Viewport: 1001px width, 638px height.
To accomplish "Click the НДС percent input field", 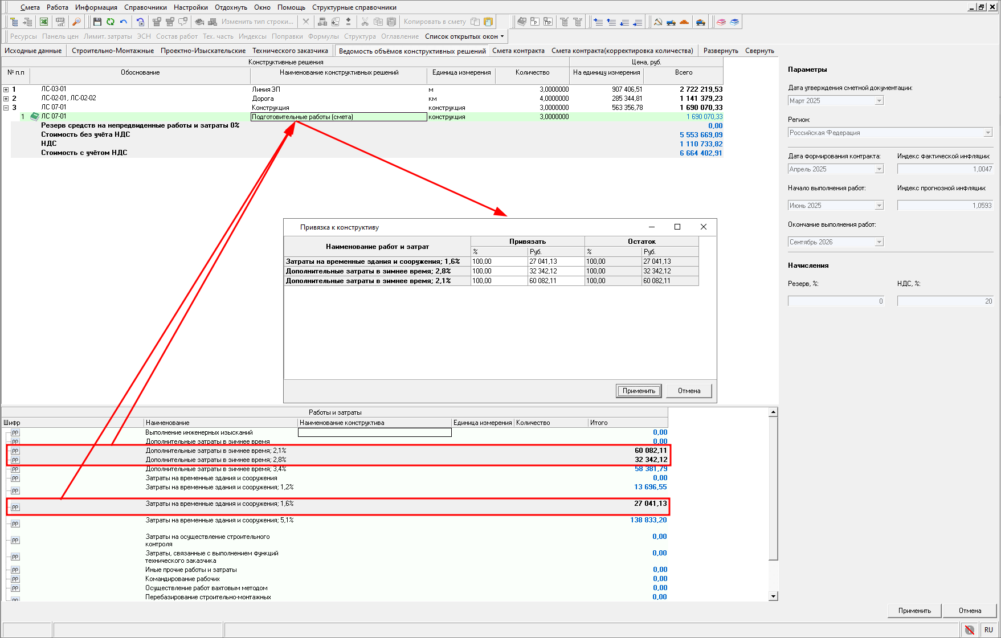I will (x=945, y=301).
